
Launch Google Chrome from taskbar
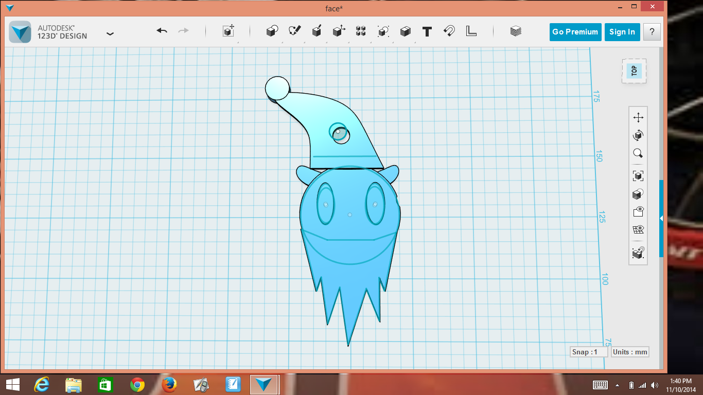point(137,384)
